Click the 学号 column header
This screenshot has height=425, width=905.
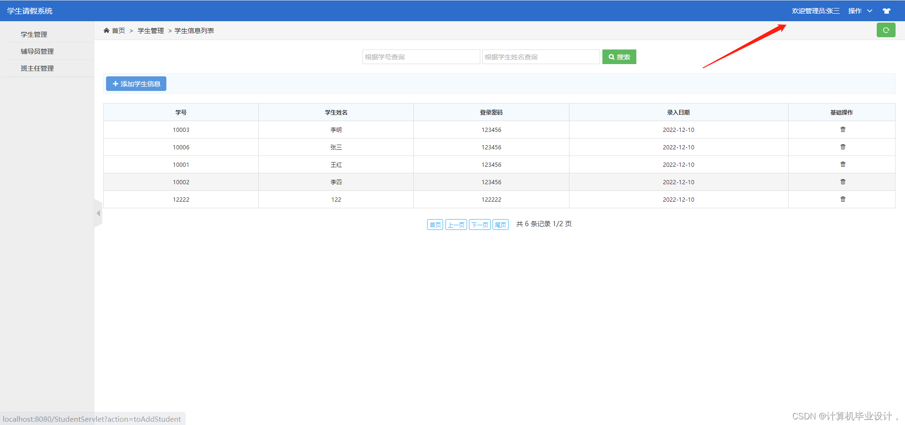pos(181,113)
